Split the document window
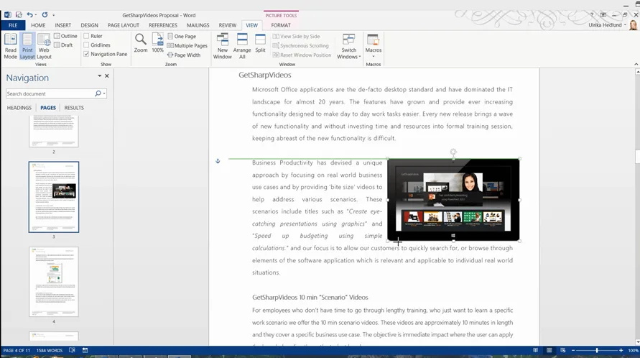 pos(260,43)
